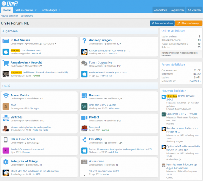
Task: Open sidebar post Optimize IoT wifi connectivity
Action: (x=183, y=148)
